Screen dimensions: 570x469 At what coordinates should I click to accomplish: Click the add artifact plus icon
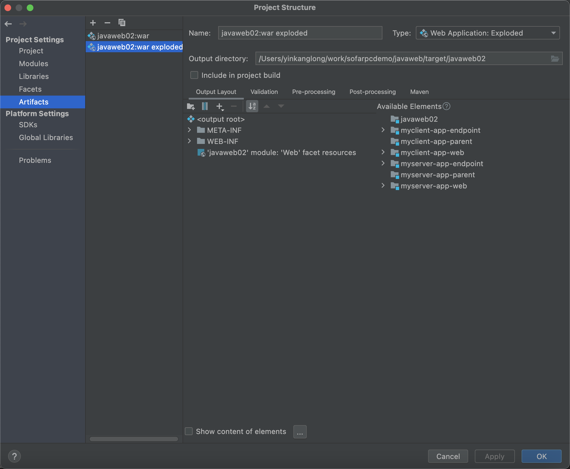pyautogui.click(x=93, y=23)
